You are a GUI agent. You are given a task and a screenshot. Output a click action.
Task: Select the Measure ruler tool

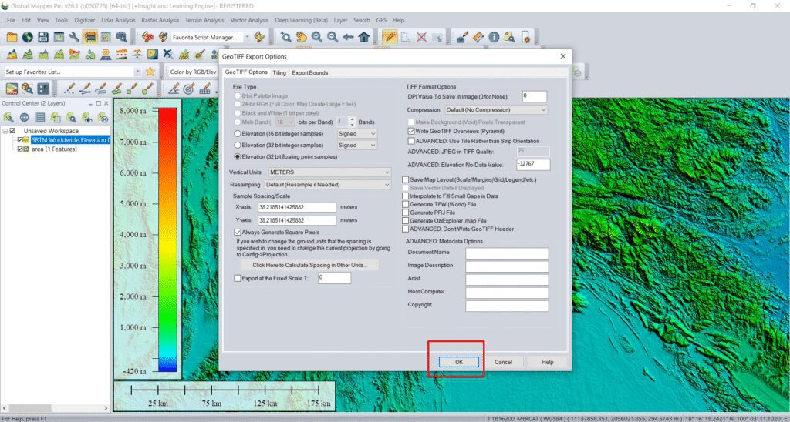478,37
